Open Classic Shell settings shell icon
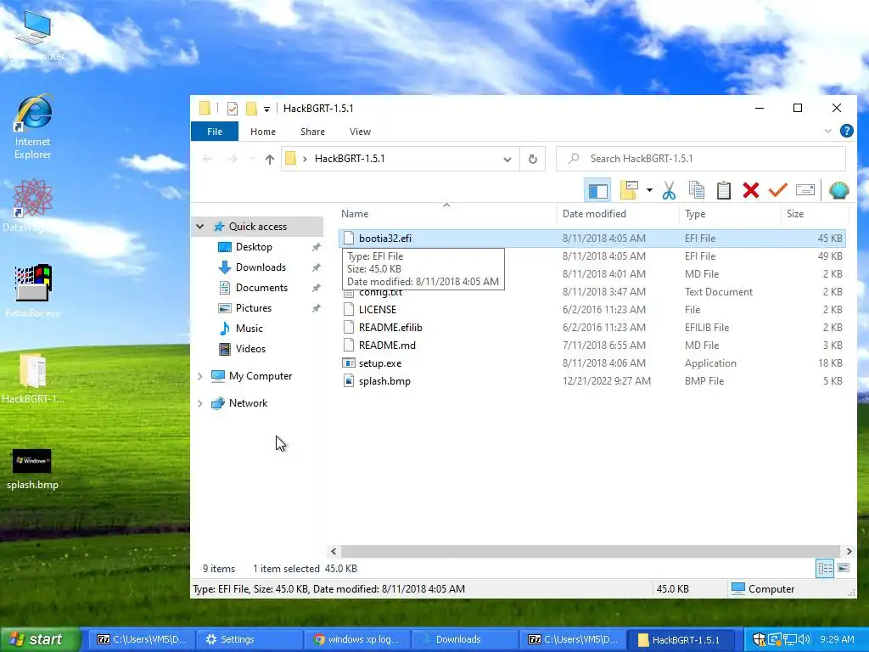This screenshot has height=652, width=869. [x=838, y=190]
